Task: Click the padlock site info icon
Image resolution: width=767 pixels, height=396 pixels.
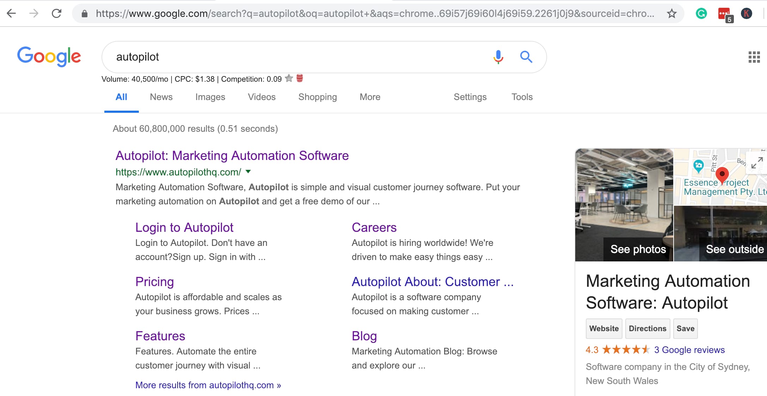Action: click(x=84, y=14)
